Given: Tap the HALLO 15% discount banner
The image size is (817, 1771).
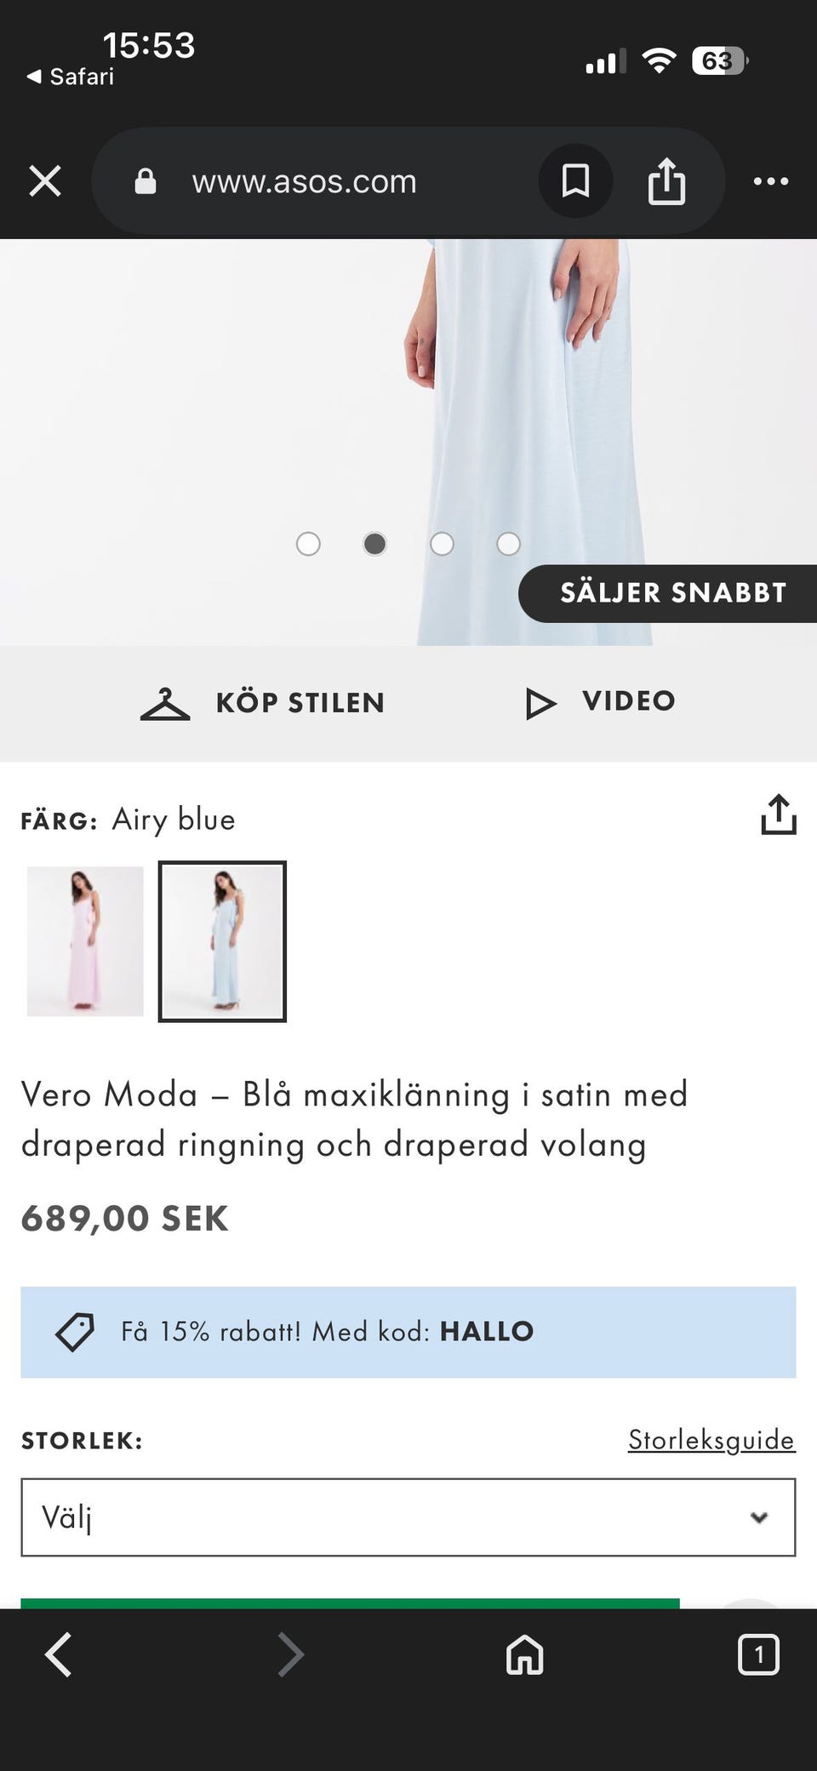Looking at the screenshot, I should (x=408, y=1332).
